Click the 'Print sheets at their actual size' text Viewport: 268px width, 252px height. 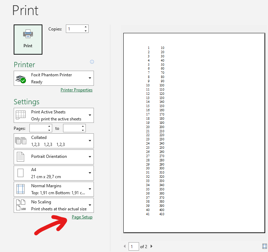coord(59,209)
